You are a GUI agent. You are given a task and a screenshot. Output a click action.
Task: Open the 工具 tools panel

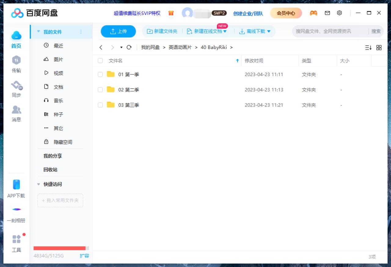tap(16, 243)
